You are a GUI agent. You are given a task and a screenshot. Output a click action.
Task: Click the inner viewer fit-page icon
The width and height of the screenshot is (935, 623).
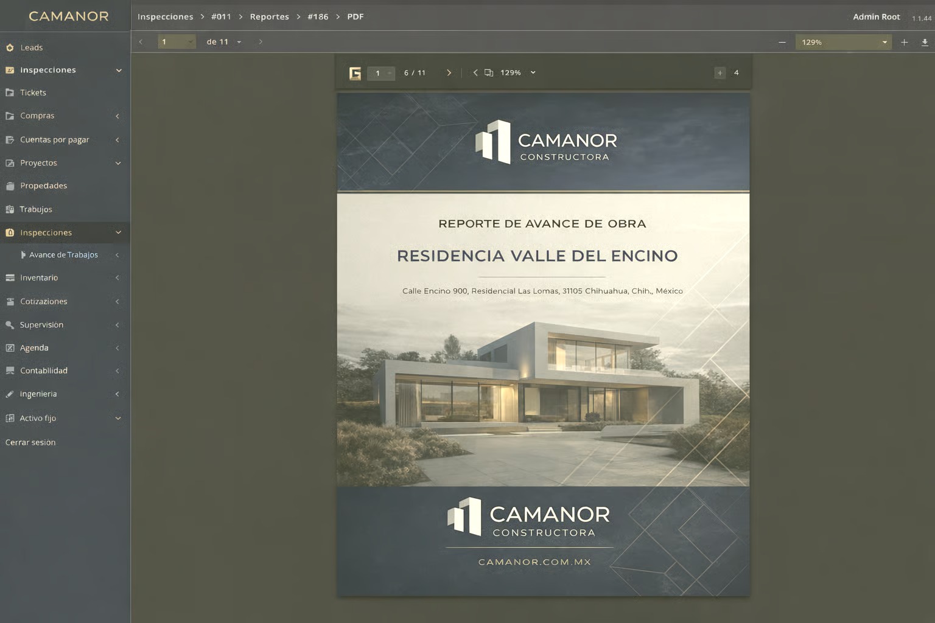pyautogui.click(x=489, y=73)
